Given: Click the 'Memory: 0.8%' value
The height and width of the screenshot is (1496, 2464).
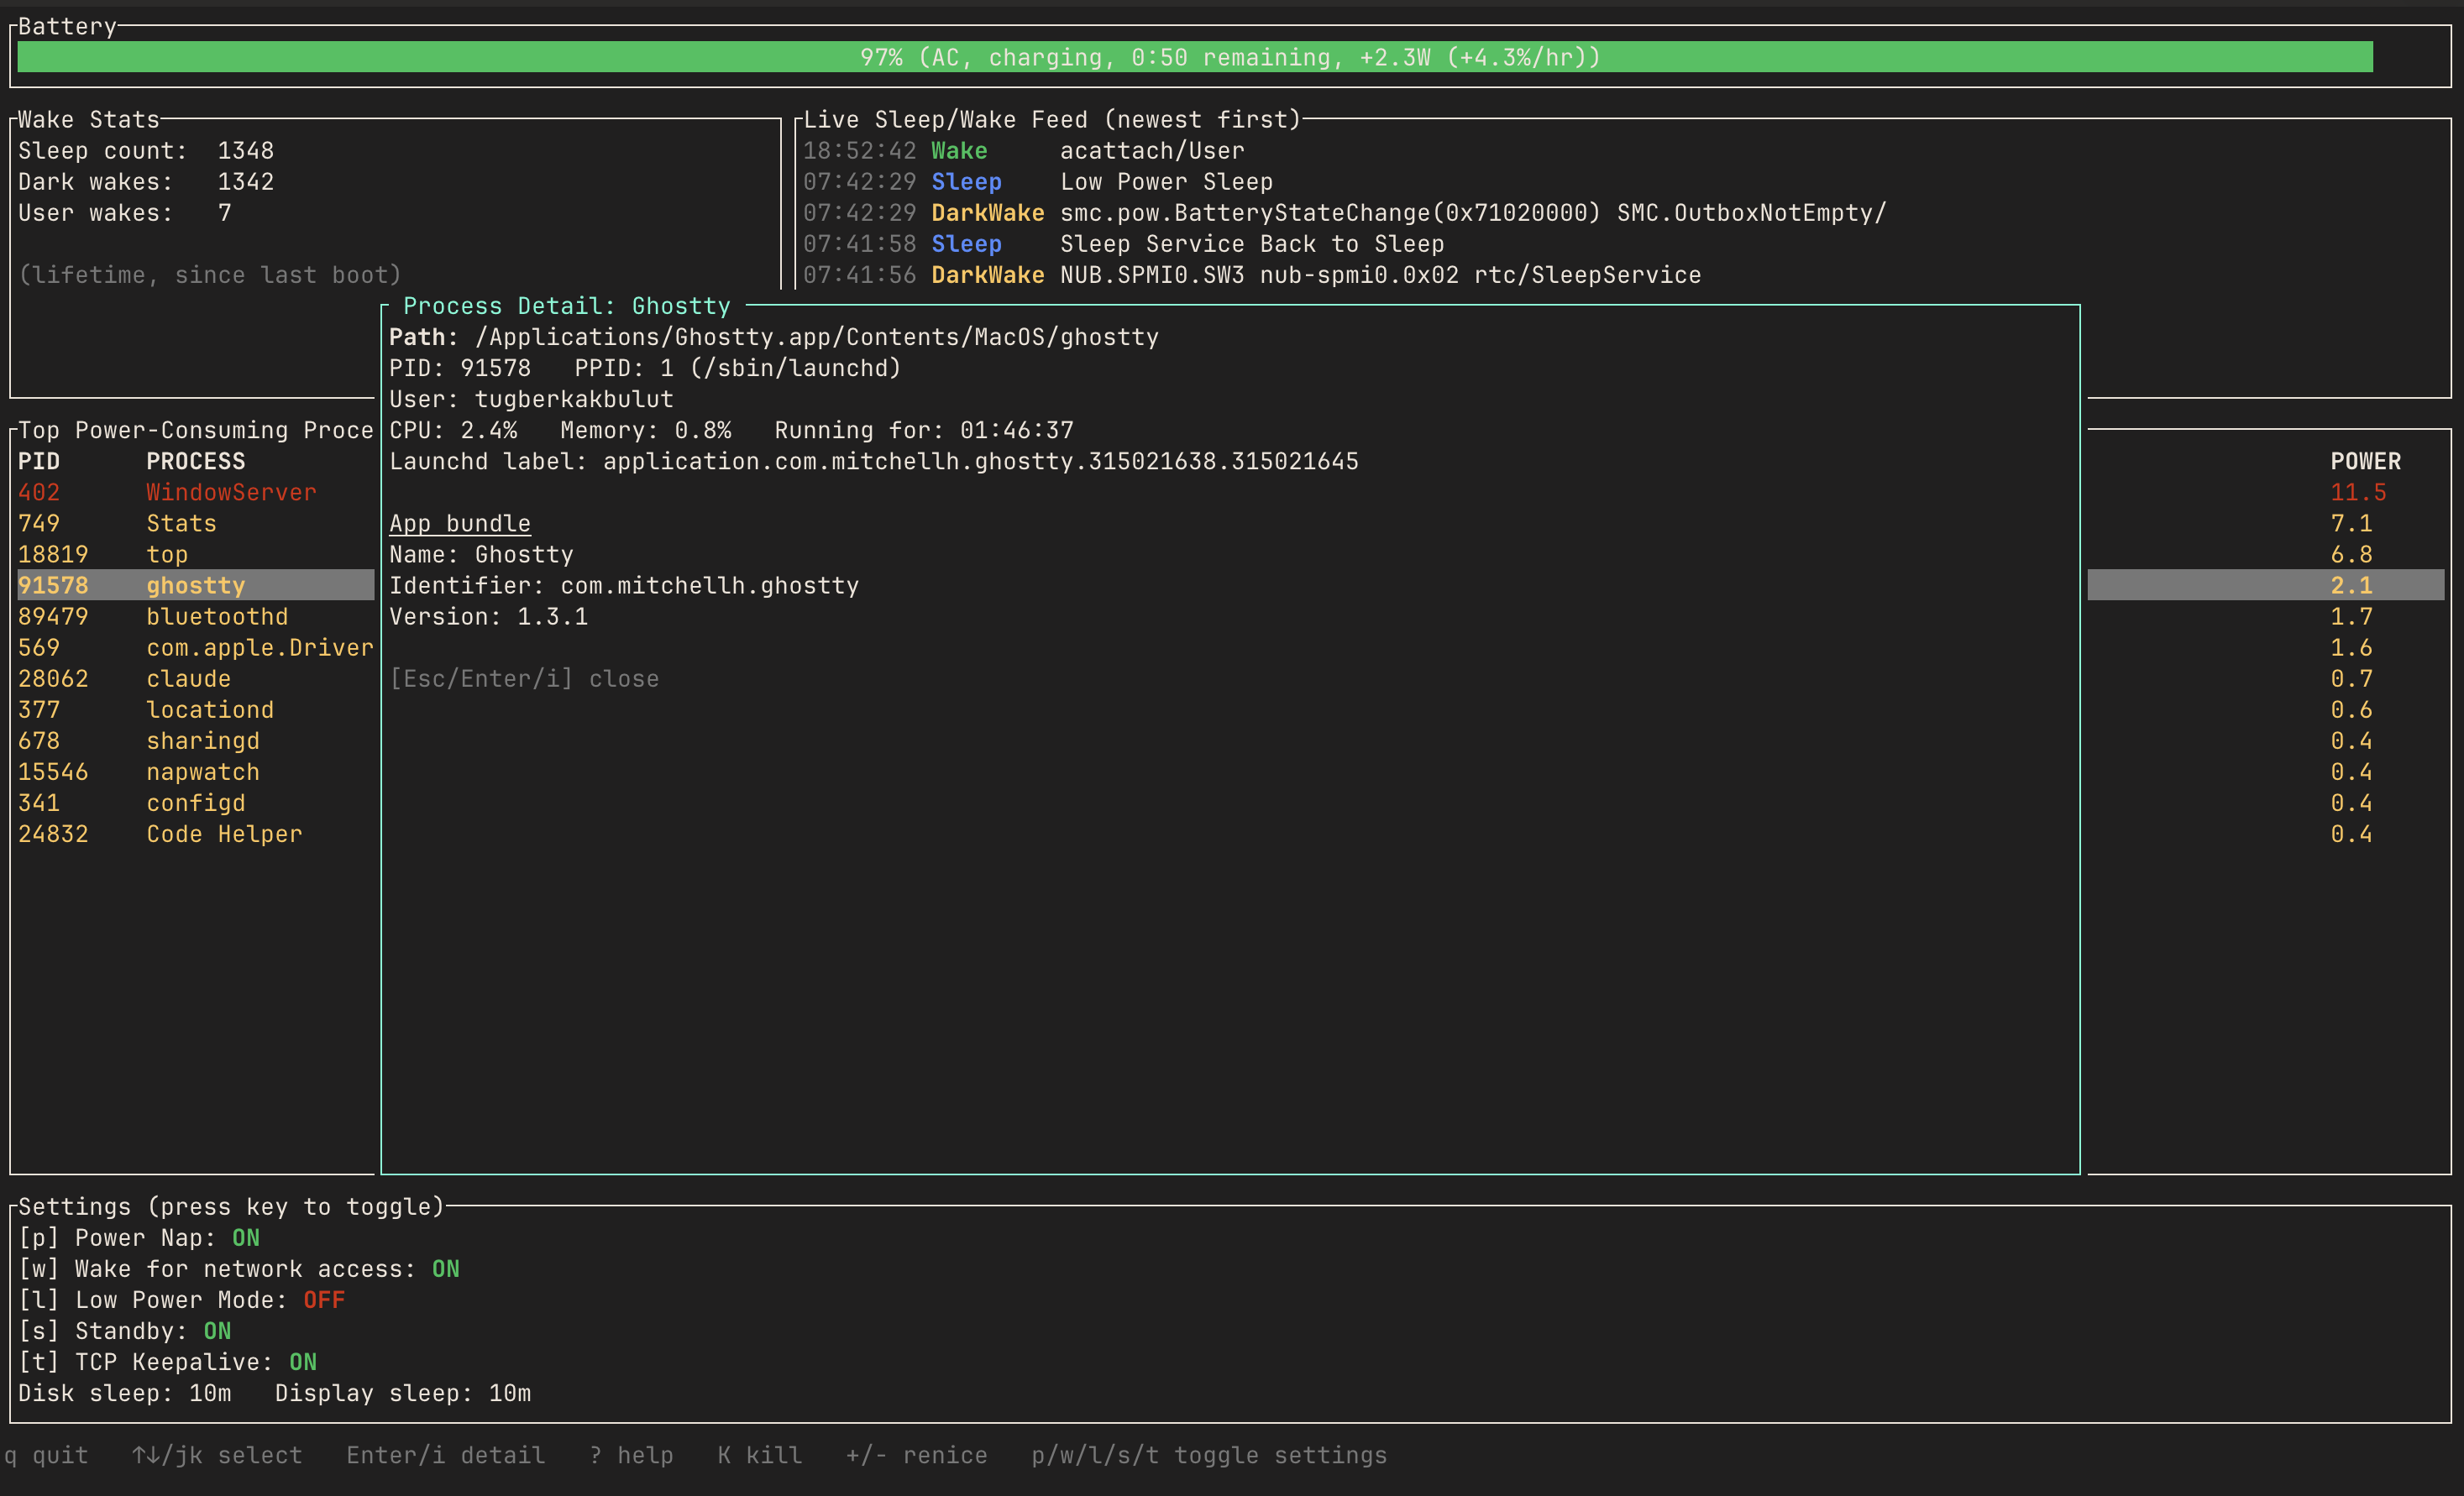Looking at the screenshot, I should pos(646,430).
